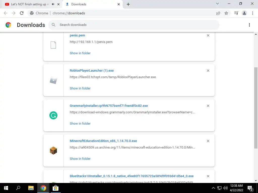258x193 pixels.
Task: Bookmark this page with the star icon
Action: pyautogui.click(x=226, y=13)
